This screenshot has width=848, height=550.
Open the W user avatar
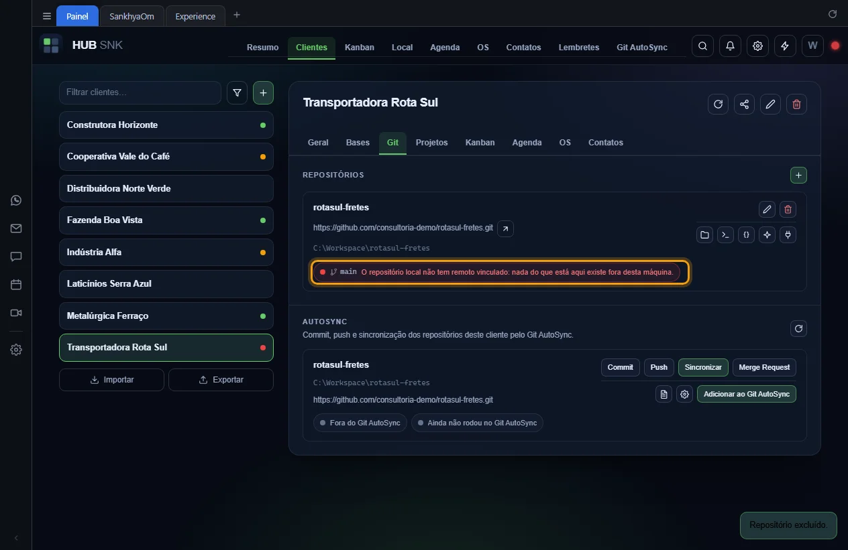[812, 46]
